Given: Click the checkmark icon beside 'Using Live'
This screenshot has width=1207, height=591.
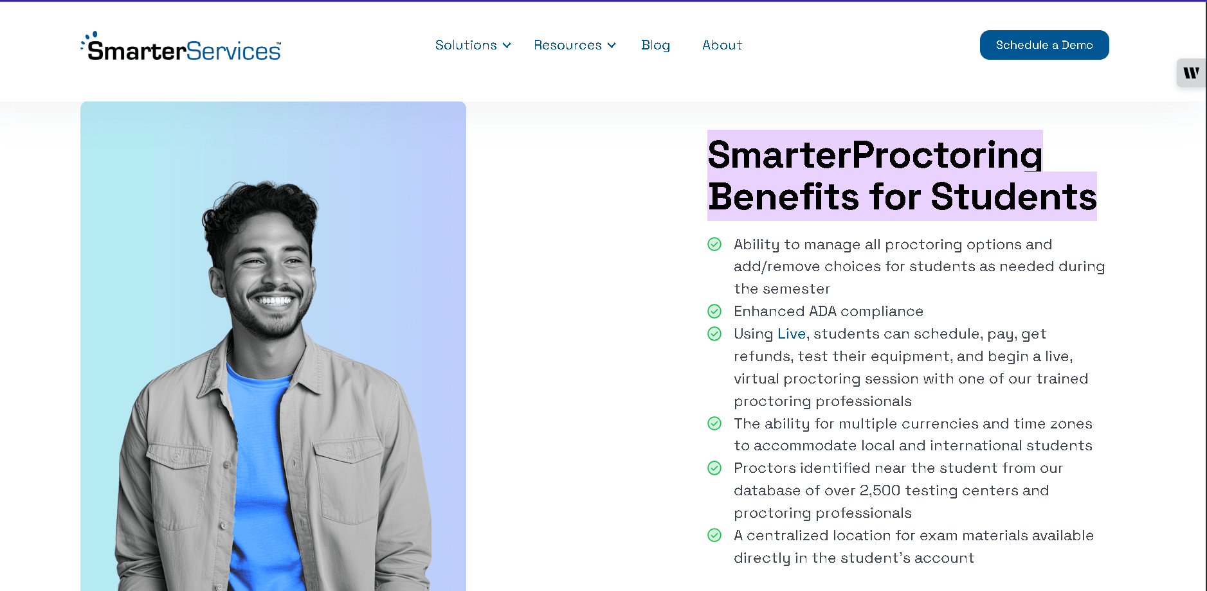Looking at the screenshot, I should [x=714, y=334].
